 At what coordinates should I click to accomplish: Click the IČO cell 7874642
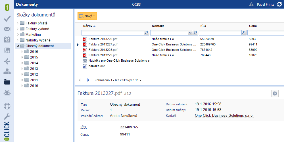point(206,50)
